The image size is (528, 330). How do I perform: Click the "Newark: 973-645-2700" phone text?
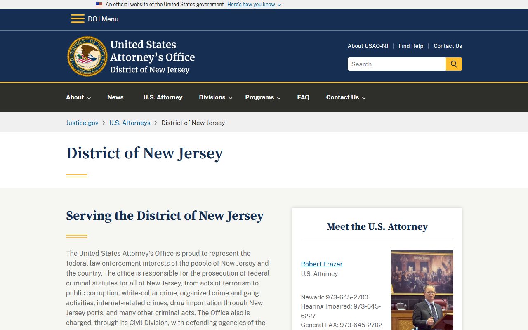[x=335, y=297]
